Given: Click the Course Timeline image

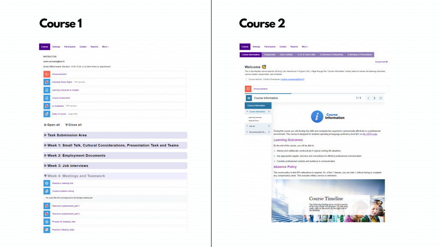Looking at the screenshot, I should [328, 200].
